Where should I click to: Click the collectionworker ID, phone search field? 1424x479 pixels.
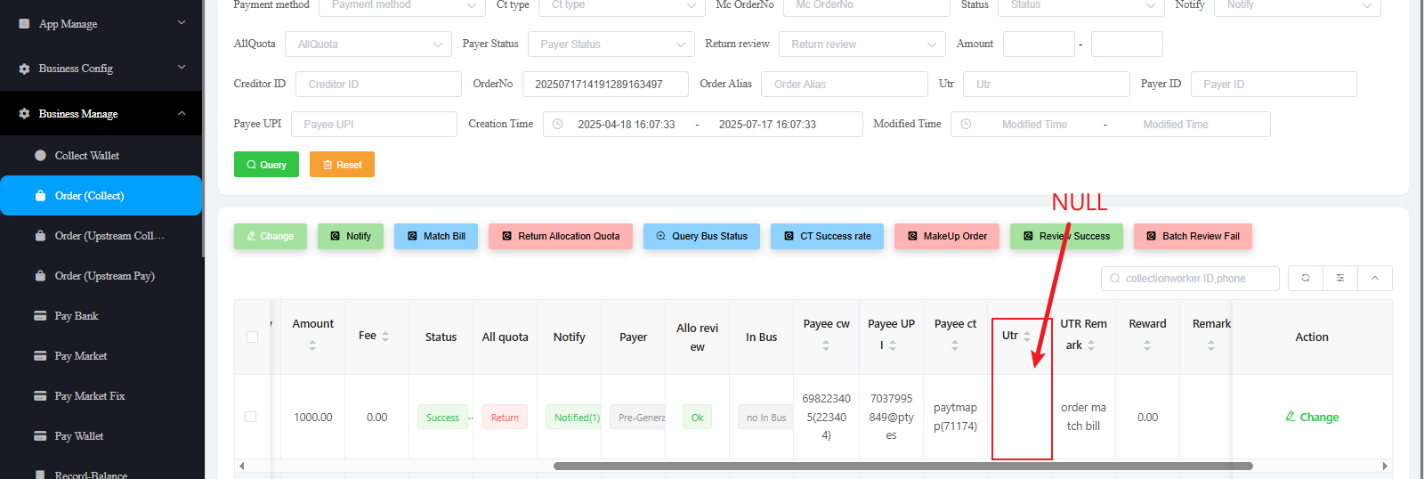tap(1190, 279)
